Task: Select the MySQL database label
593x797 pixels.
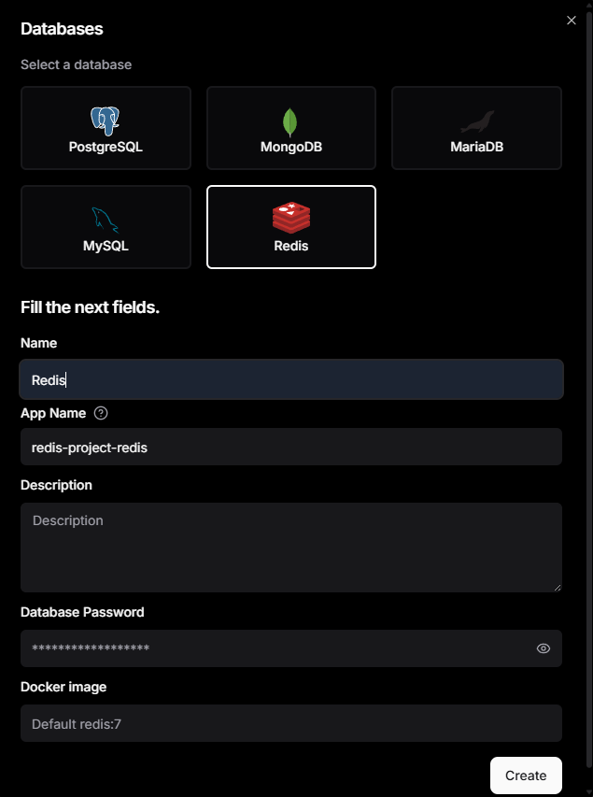Action: pyautogui.click(x=106, y=247)
